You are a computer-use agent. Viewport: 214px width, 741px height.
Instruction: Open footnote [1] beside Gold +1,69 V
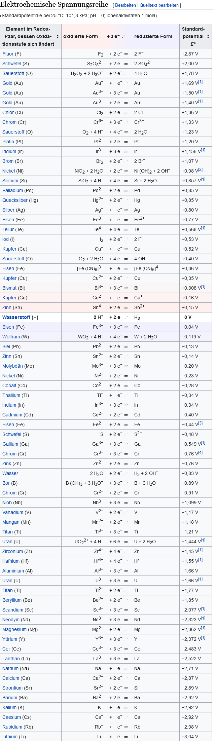(200, 82)
